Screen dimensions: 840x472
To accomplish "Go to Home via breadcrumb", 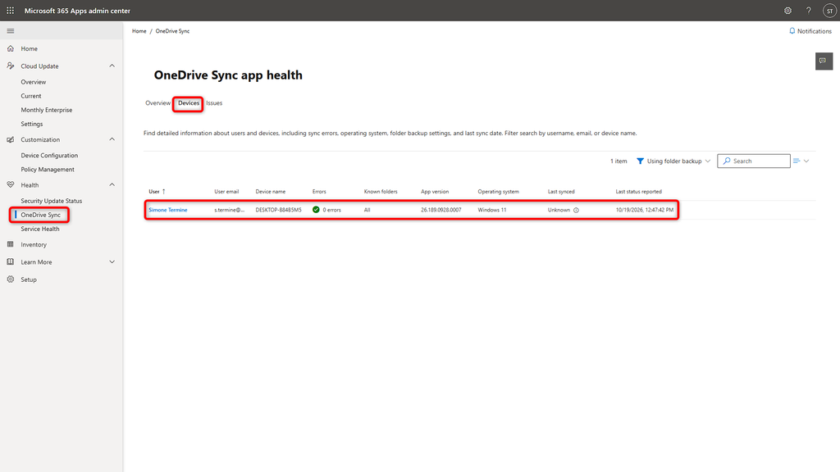I will point(139,31).
